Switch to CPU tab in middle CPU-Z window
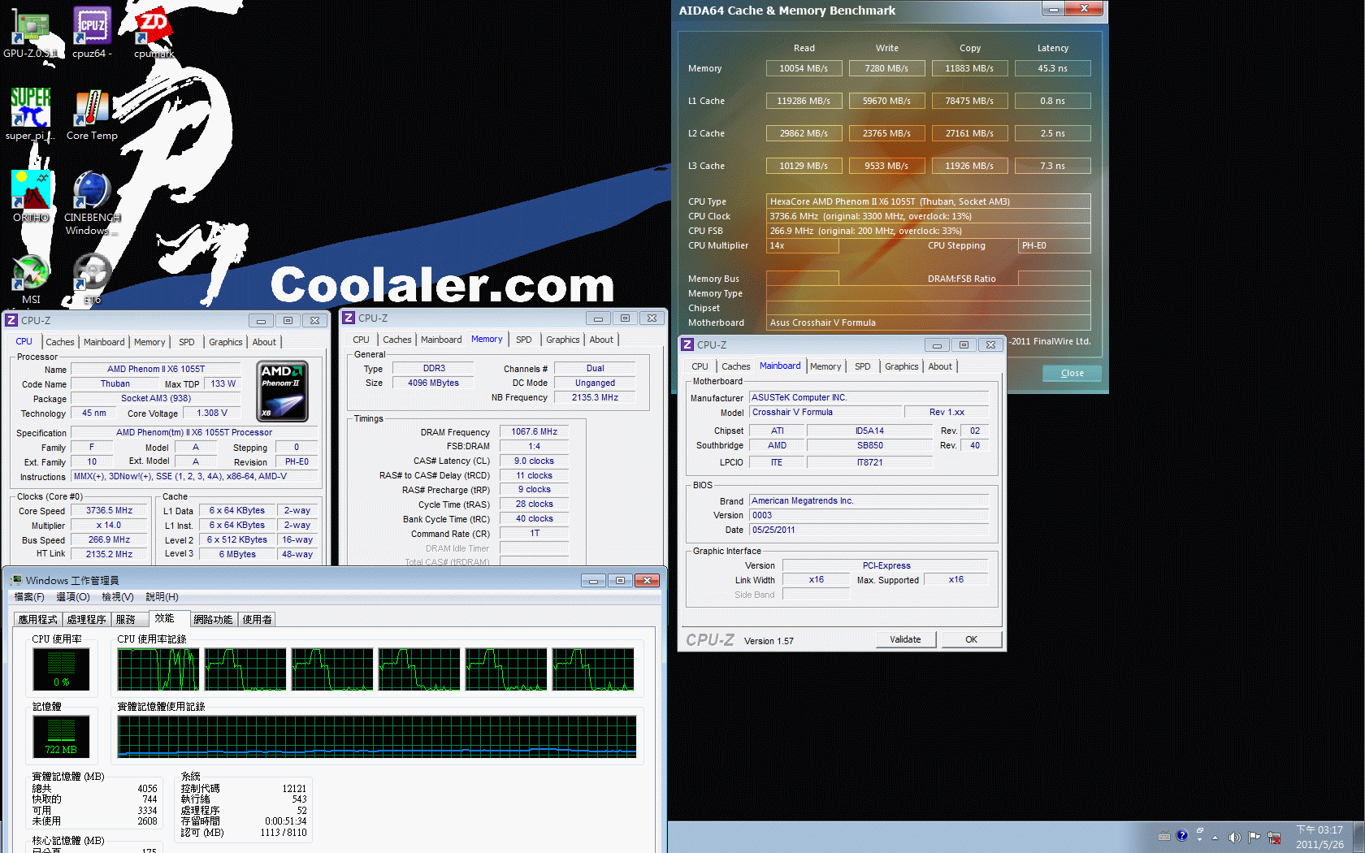The width and height of the screenshot is (1365, 853). [x=362, y=340]
